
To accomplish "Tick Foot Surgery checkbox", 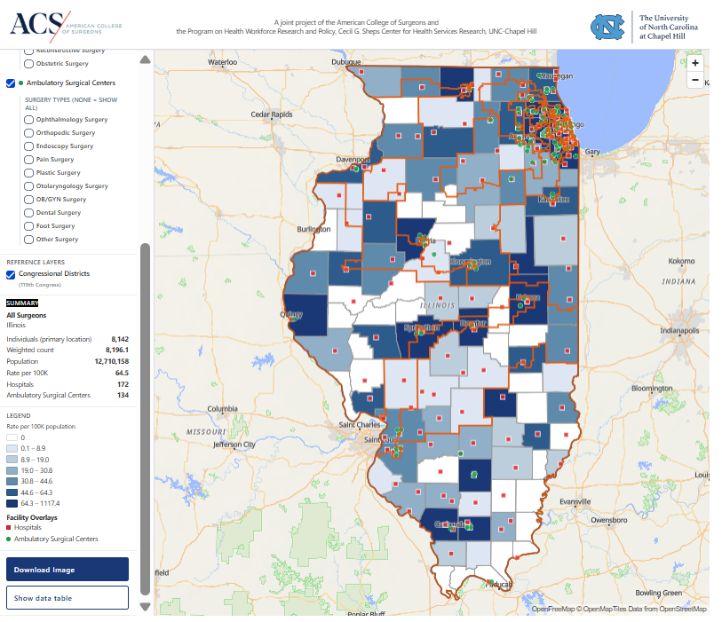I will [28, 226].
